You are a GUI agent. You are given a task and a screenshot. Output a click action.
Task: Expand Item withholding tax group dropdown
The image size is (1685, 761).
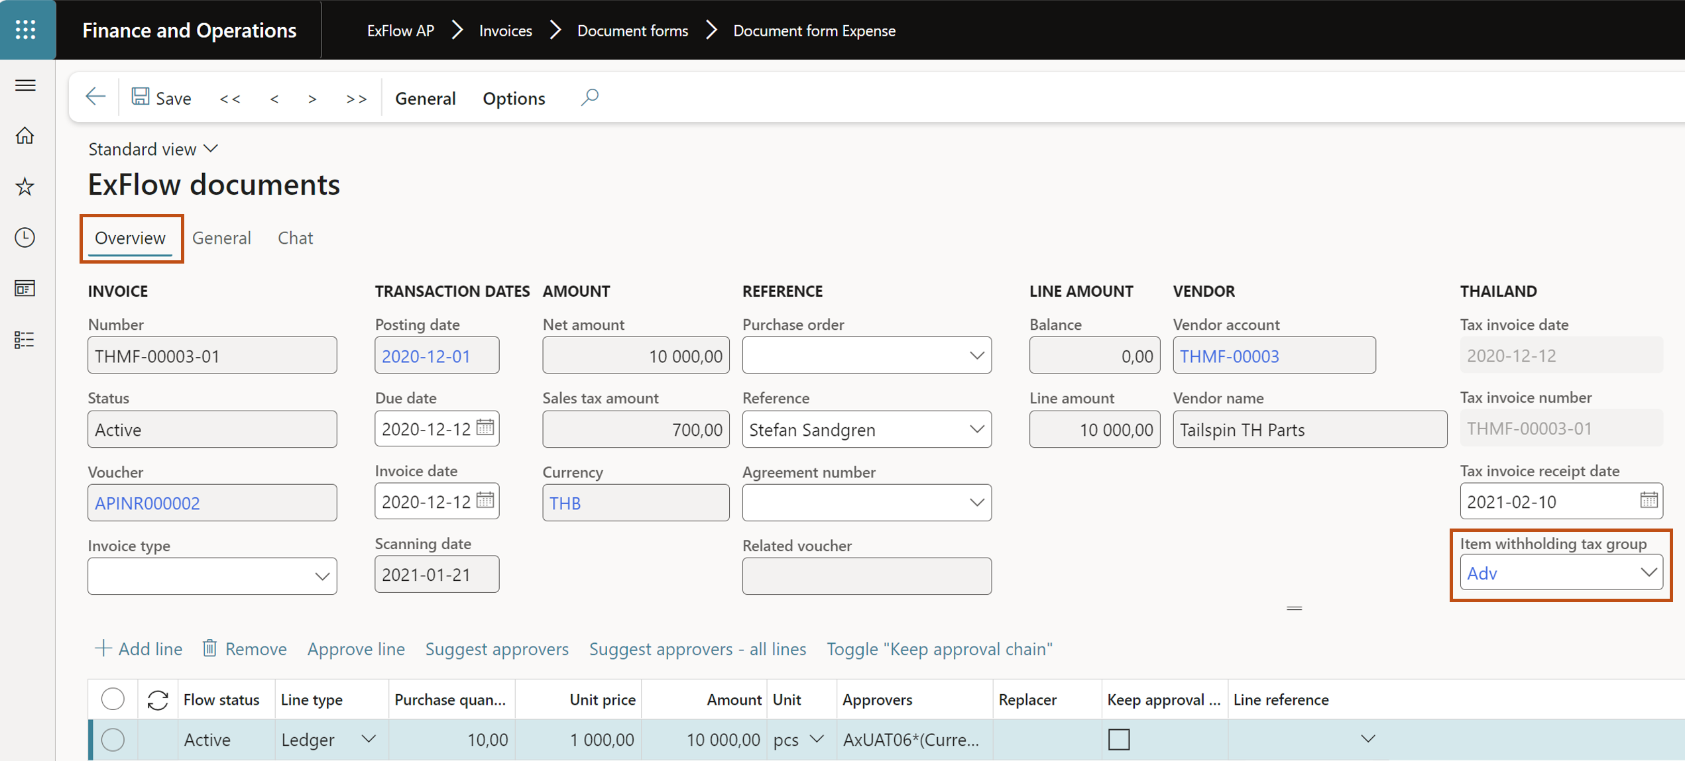pos(1649,573)
